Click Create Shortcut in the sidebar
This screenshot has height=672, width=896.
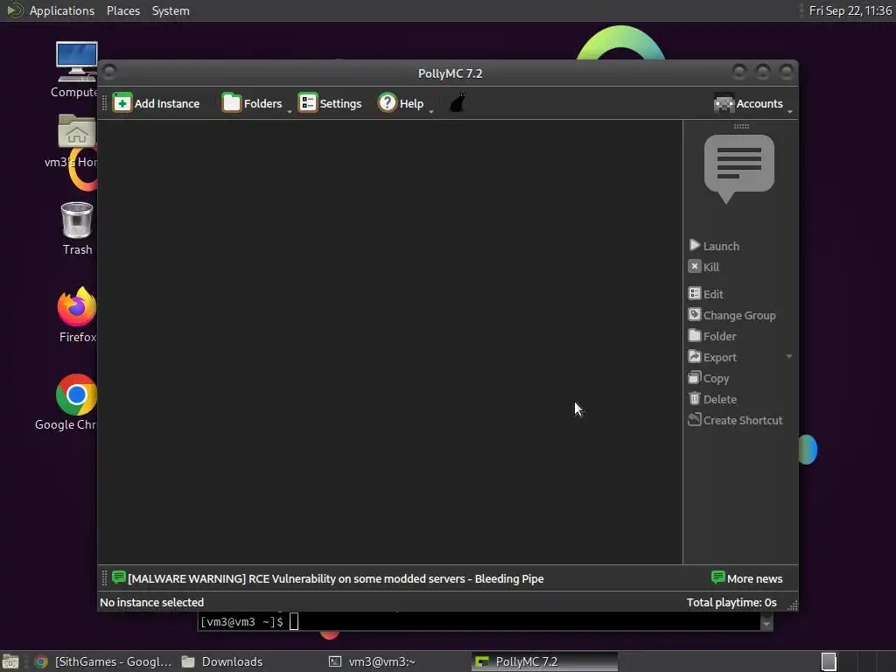(x=735, y=420)
